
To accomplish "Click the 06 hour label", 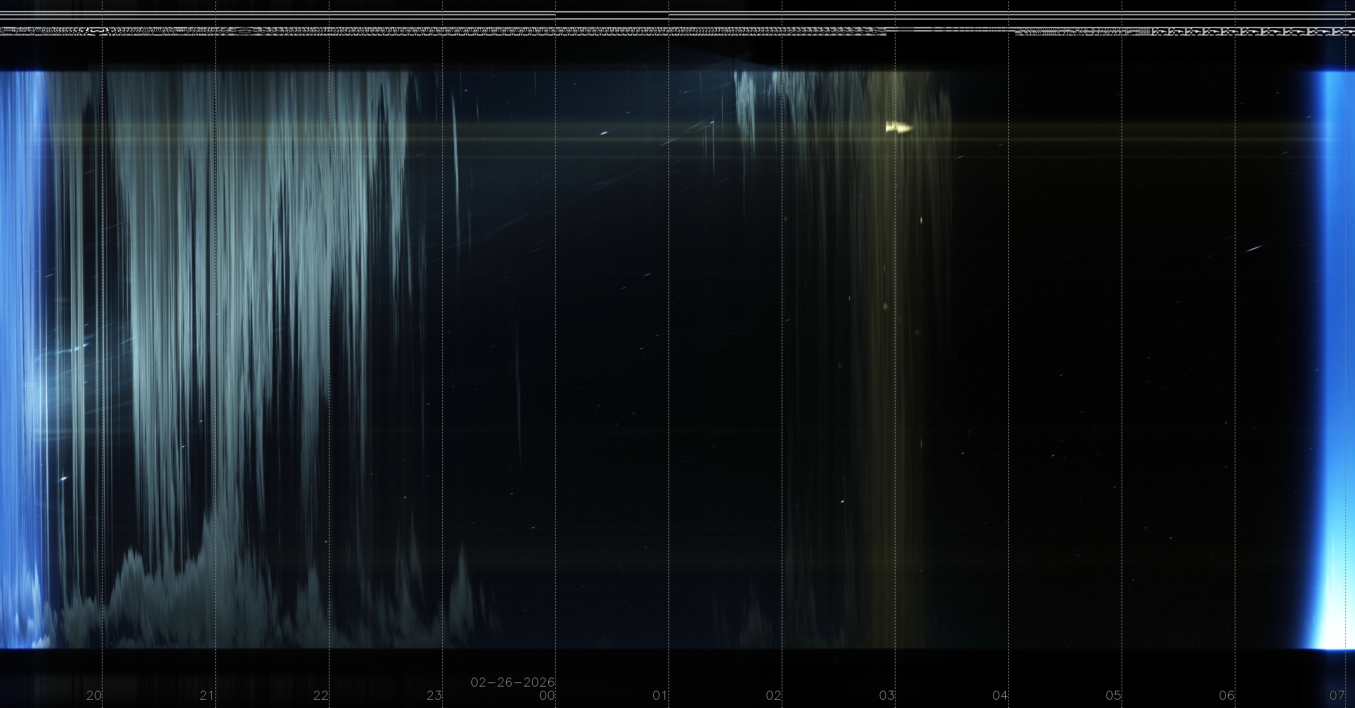I will 1227,696.
